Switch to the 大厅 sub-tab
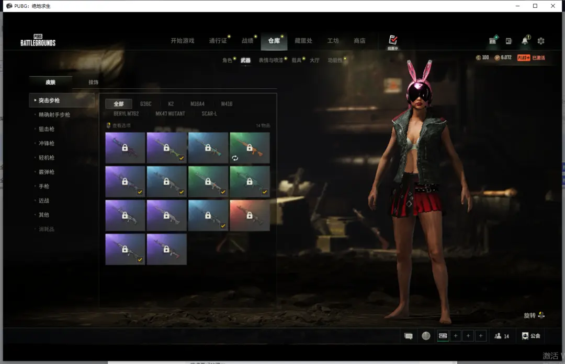 [314, 60]
